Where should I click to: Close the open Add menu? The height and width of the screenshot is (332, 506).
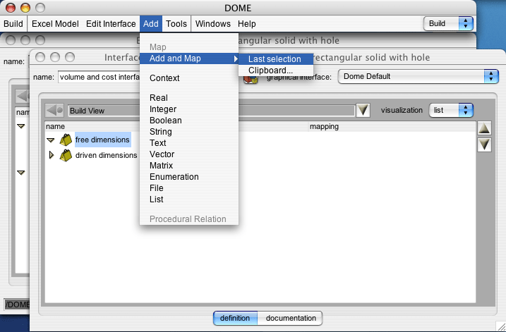[151, 24]
